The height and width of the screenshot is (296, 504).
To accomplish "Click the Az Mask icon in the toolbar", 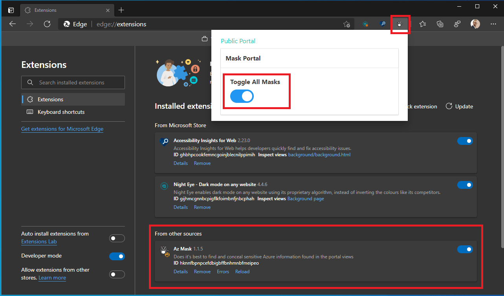I will tap(400, 24).
